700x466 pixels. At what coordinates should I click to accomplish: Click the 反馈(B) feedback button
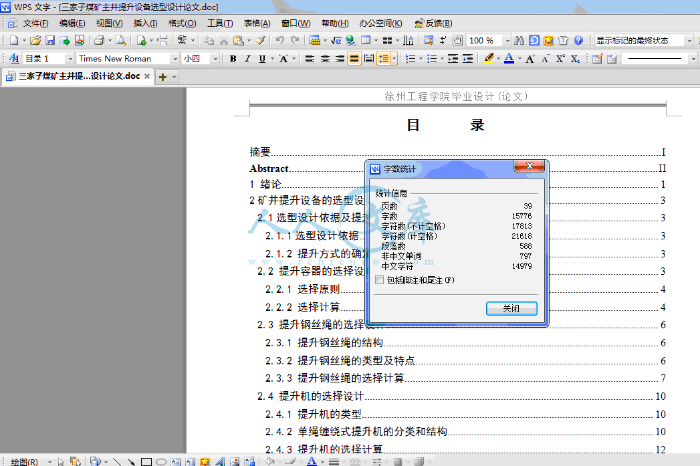coord(433,23)
